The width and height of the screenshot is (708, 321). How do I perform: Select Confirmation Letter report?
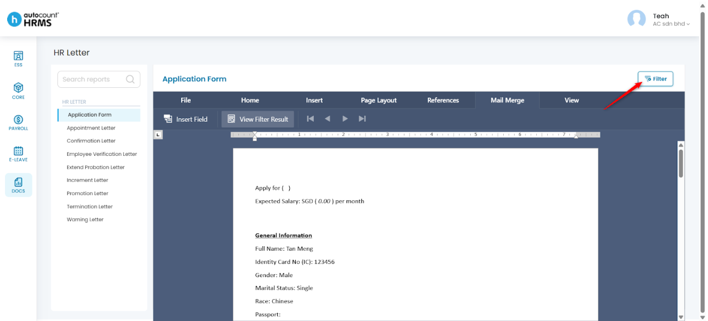point(91,141)
